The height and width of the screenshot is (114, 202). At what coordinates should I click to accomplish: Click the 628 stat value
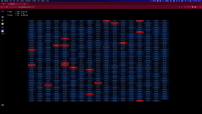click(x=18, y=12)
